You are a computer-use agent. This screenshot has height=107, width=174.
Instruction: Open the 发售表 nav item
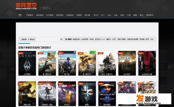(x=79, y=15)
